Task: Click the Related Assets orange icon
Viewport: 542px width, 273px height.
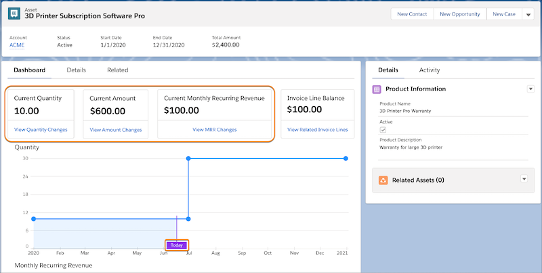Action: pos(383,180)
